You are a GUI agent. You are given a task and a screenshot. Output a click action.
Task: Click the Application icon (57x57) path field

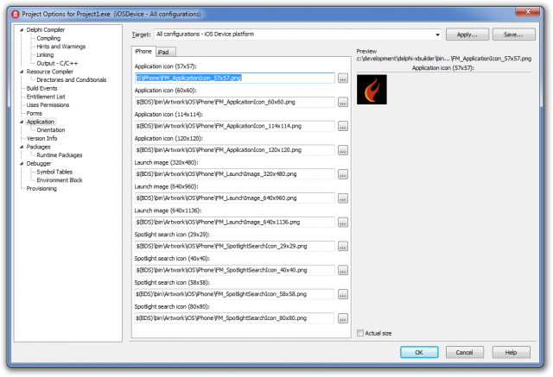pos(234,79)
